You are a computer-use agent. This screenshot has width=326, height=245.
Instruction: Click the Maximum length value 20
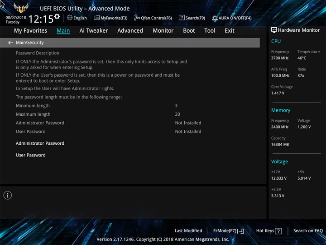[x=177, y=114]
